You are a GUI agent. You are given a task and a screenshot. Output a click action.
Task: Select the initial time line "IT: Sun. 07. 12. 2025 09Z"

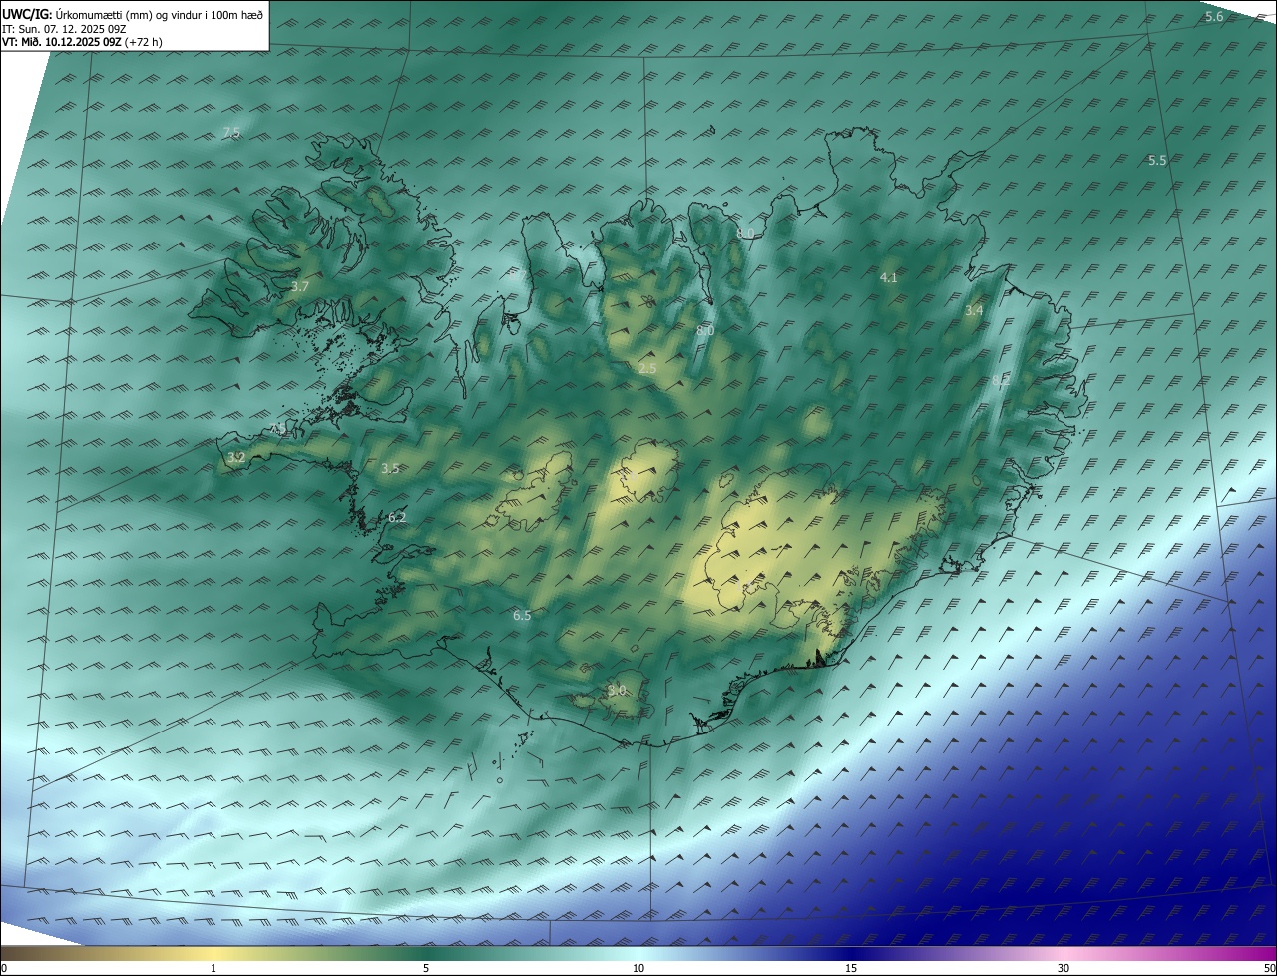64,29
